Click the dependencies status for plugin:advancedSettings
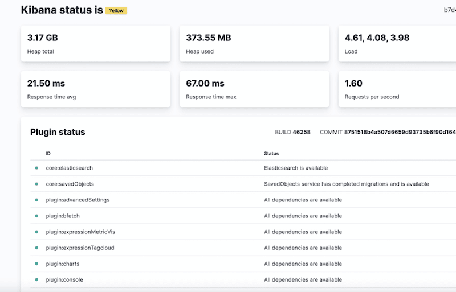 (x=303, y=200)
